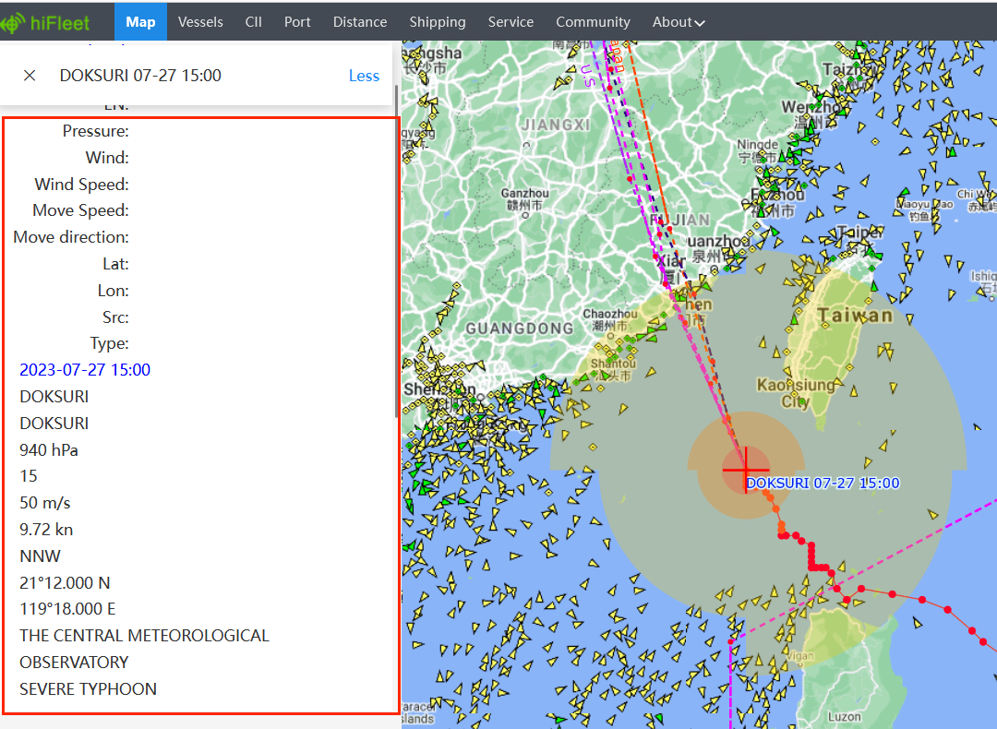
Task: Click the DOKSURI 07-27 15:00 map label
Action: (x=823, y=484)
